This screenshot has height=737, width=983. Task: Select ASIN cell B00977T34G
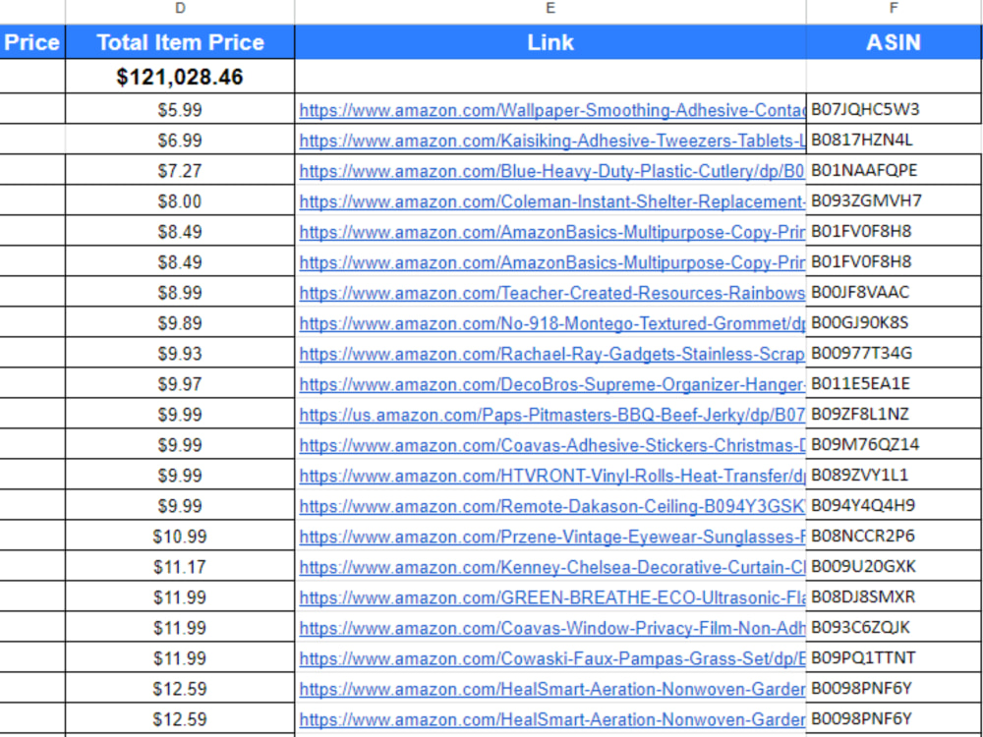894,353
